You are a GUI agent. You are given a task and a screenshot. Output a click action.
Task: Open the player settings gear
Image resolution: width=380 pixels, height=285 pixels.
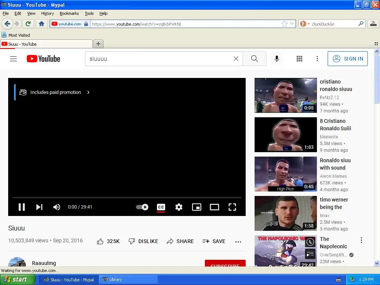click(x=179, y=207)
